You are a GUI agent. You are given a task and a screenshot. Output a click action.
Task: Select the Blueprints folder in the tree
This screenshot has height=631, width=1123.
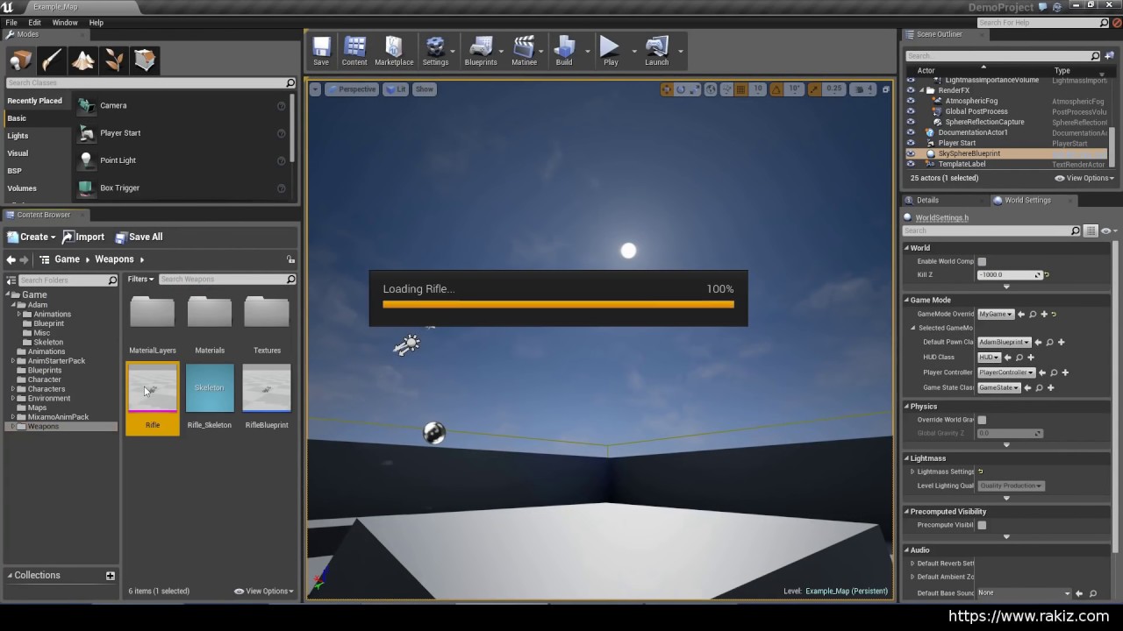click(x=45, y=371)
